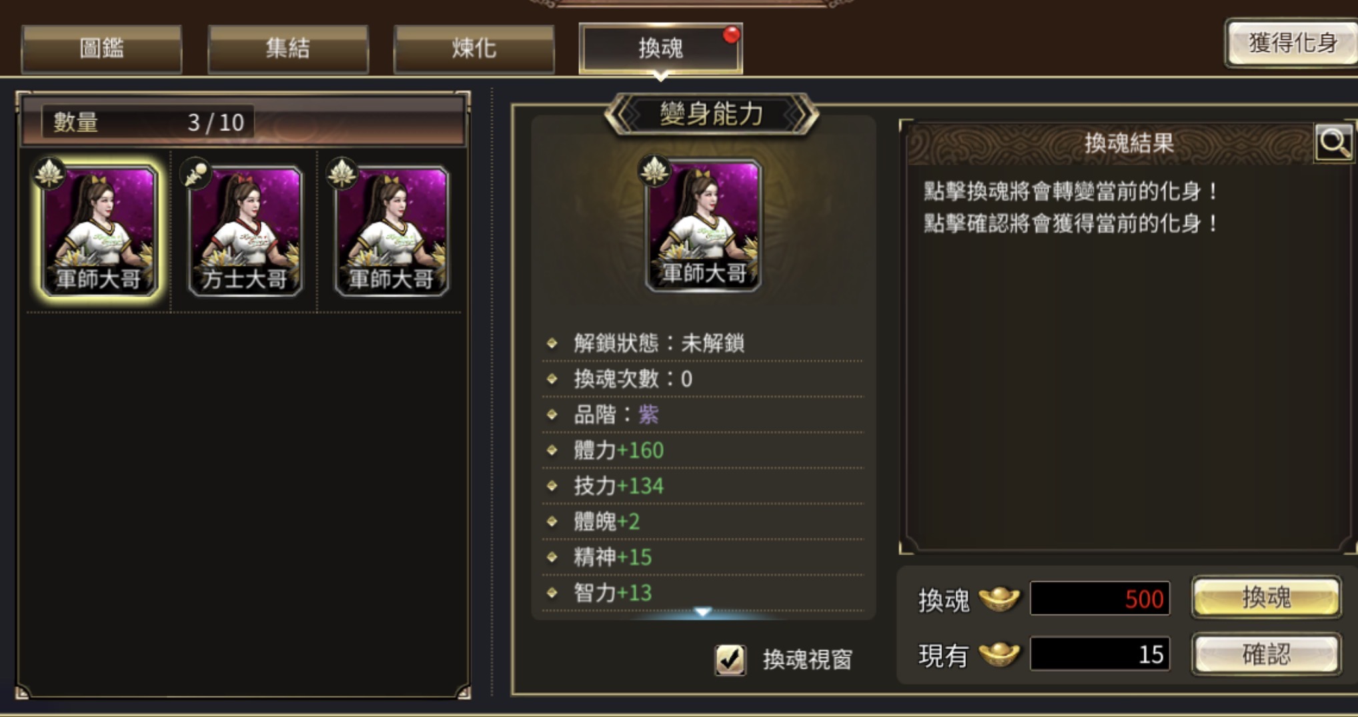Open the 煉化 tab
This screenshot has width=1358, height=717.
[474, 48]
